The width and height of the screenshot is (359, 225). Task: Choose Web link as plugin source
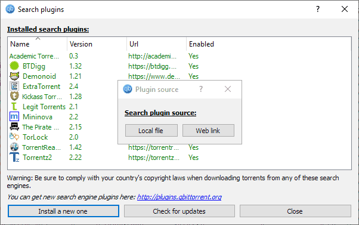208,130
